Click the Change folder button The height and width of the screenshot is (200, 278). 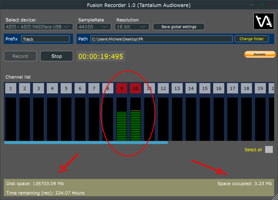pyautogui.click(x=252, y=39)
